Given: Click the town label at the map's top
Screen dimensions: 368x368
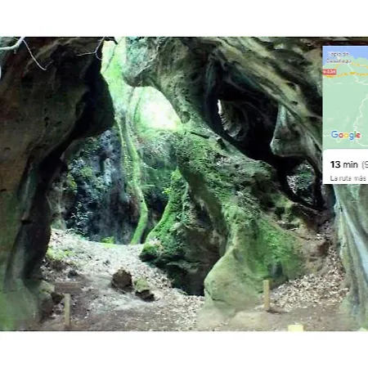Looking at the screenshot, I should (339, 58).
